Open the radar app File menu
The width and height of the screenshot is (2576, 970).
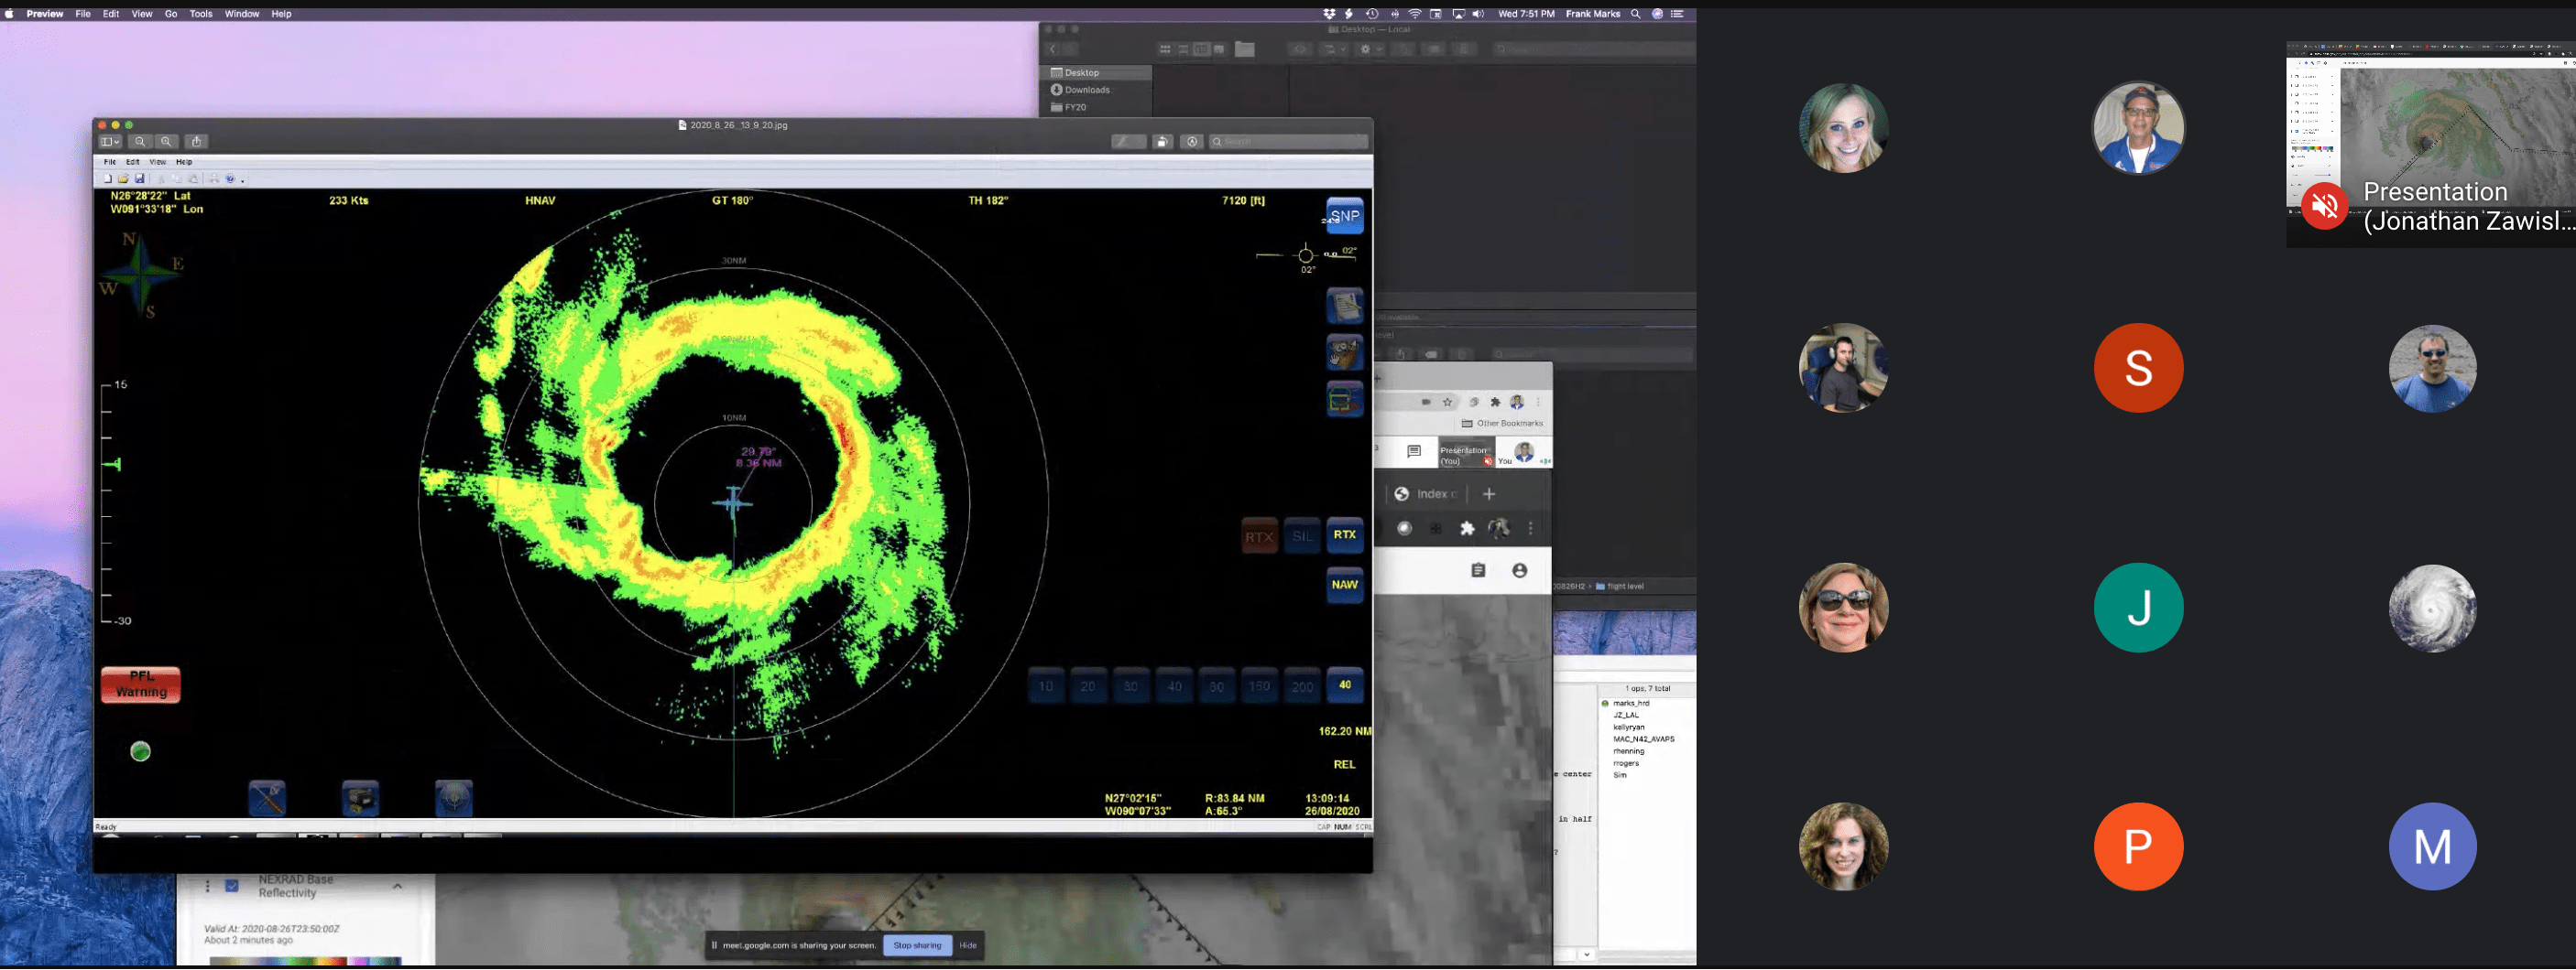(110, 162)
